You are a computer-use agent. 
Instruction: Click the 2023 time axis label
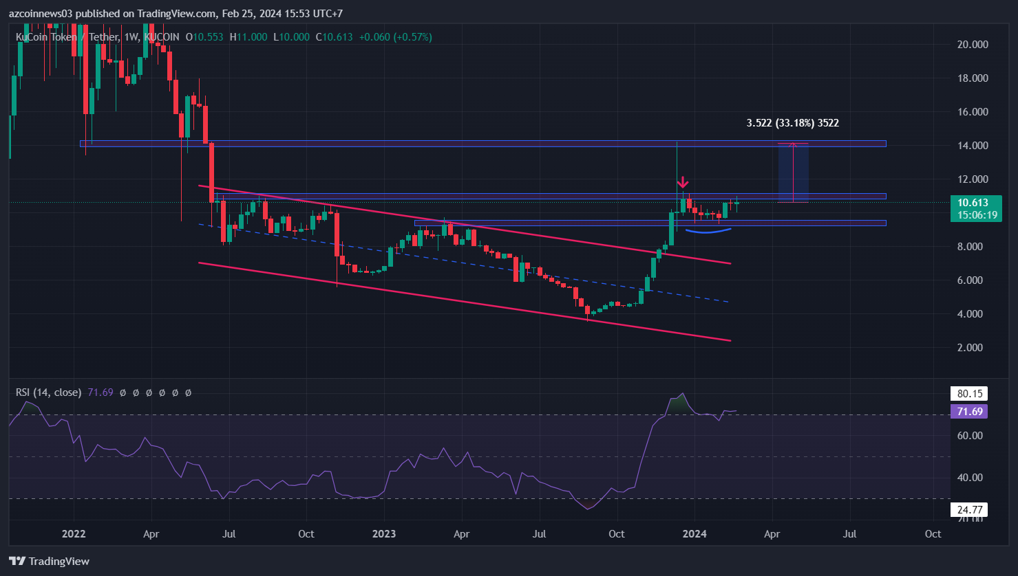tap(383, 533)
